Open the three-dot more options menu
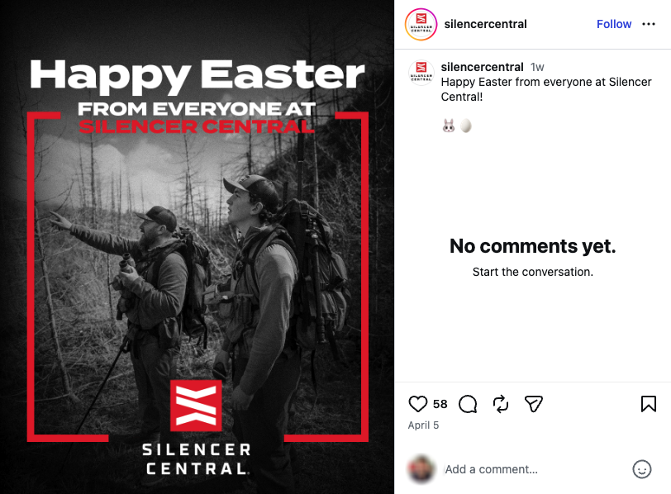The image size is (671, 494). (649, 24)
